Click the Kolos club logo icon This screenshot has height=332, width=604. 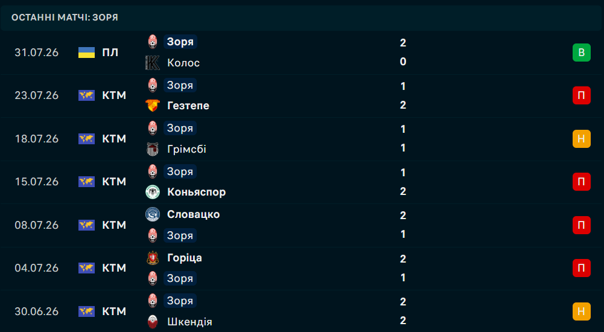(x=153, y=62)
